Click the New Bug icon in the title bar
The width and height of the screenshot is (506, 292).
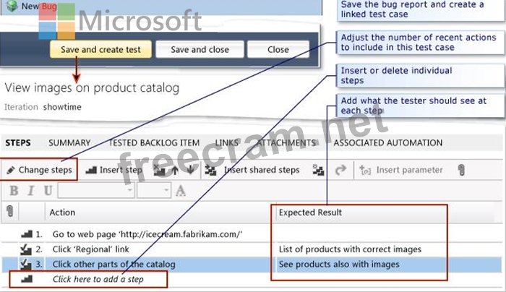click(x=12, y=6)
